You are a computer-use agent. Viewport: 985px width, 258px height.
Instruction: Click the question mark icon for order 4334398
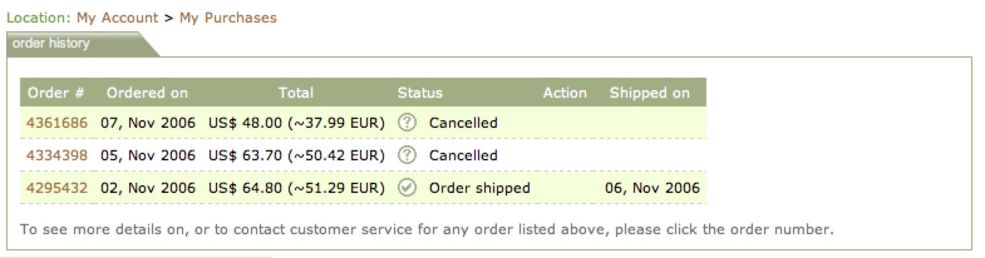(407, 155)
